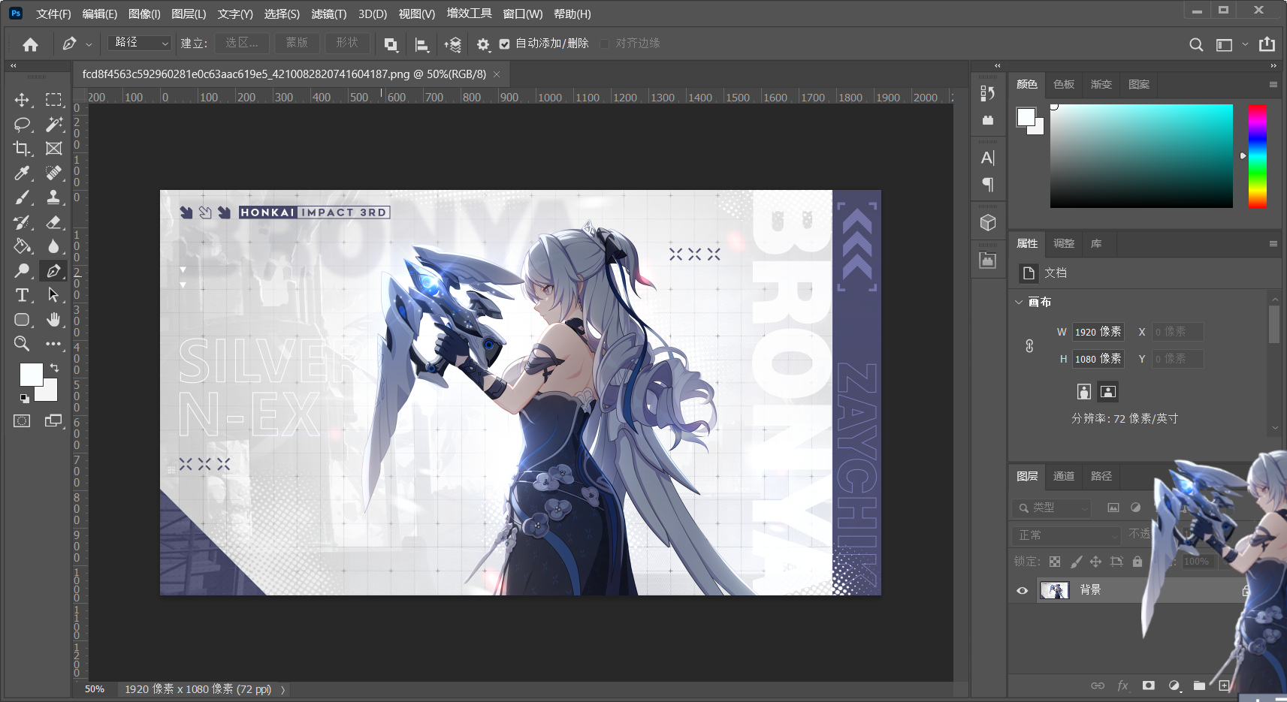Screen dimensions: 1287x702
Task: Select the Rounded Rectangle shape tool
Action: 22,320
